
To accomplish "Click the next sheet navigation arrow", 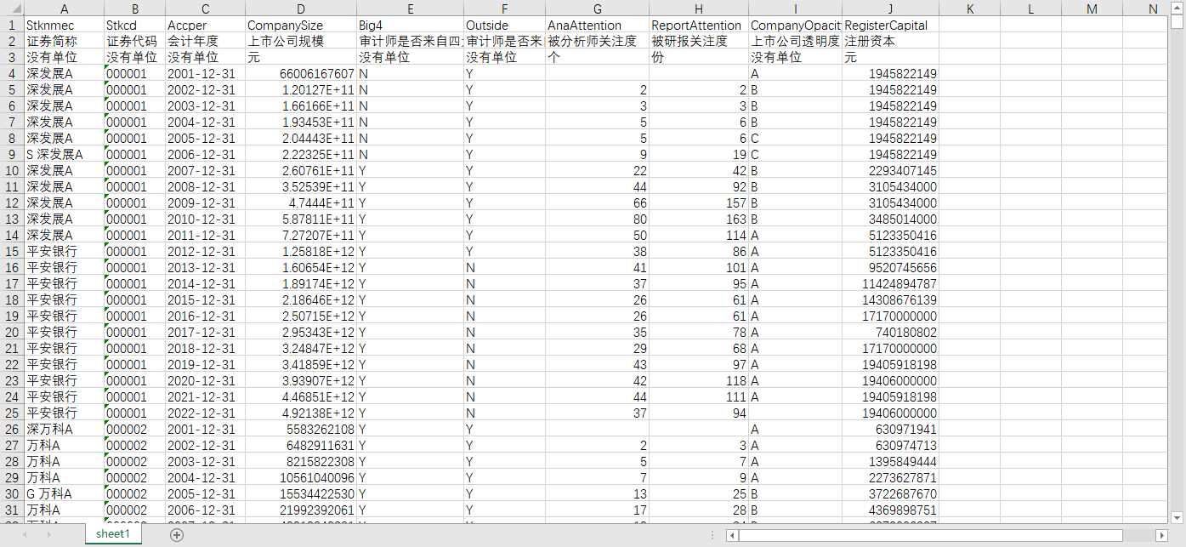I will tap(48, 535).
